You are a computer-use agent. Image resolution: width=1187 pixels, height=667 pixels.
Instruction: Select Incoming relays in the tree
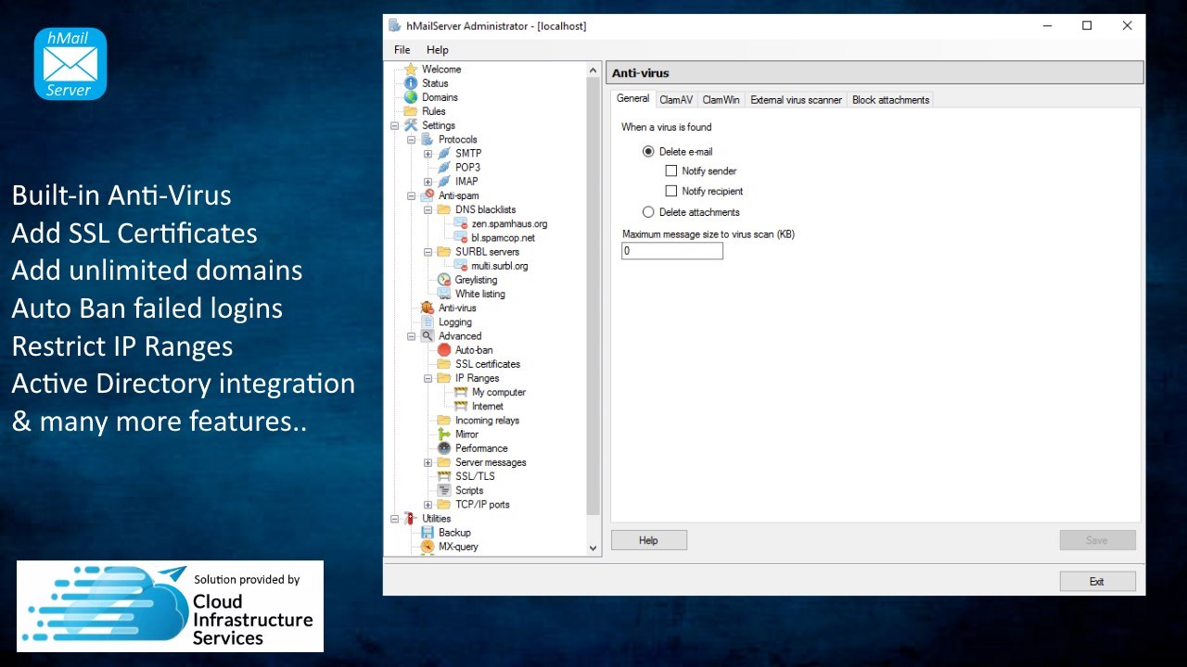(x=487, y=421)
